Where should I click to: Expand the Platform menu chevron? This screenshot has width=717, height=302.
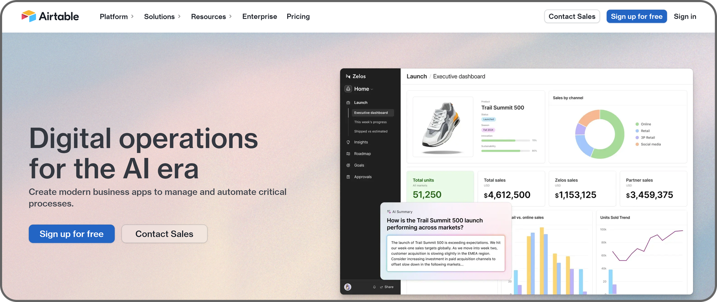coord(132,16)
